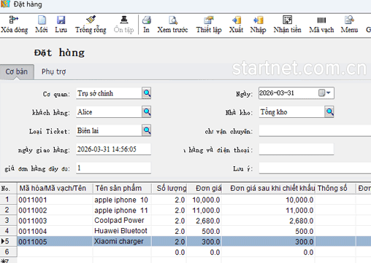
Task: Select row header number 6
Action: (x=9, y=252)
